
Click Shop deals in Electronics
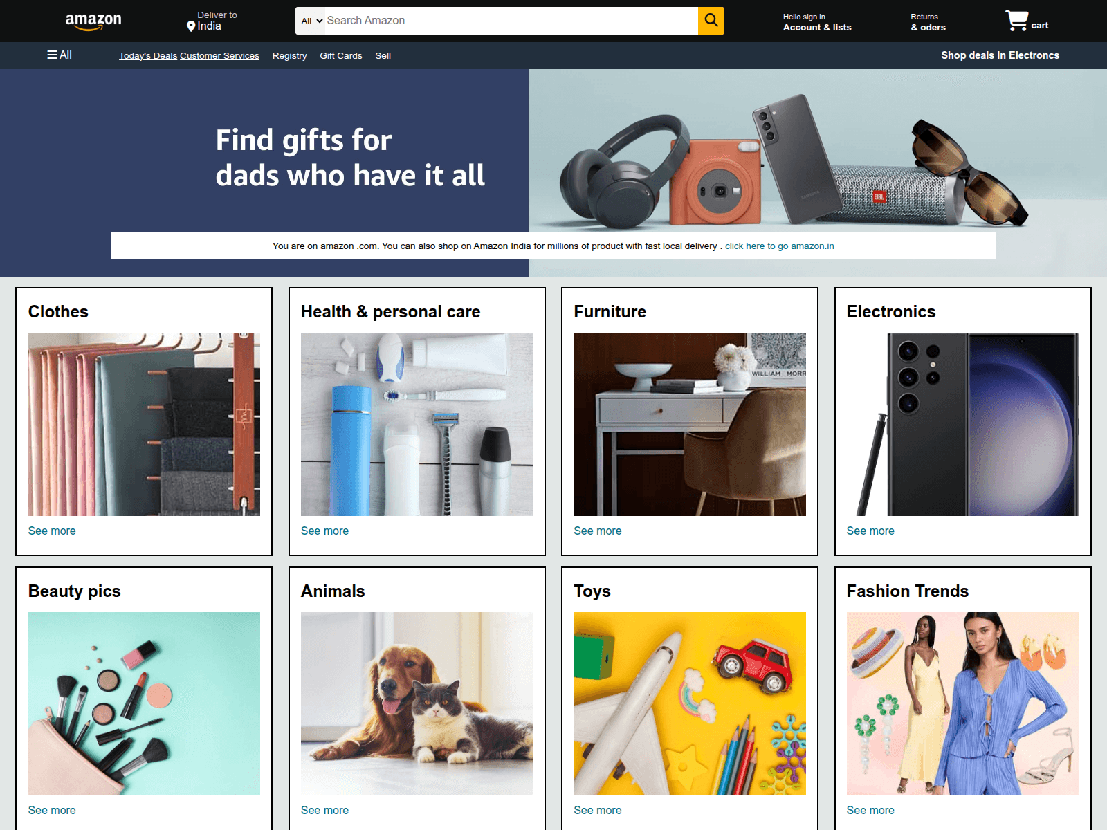point(1000,55)
